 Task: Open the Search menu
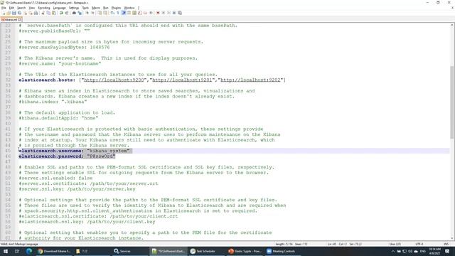coord(21,8)
